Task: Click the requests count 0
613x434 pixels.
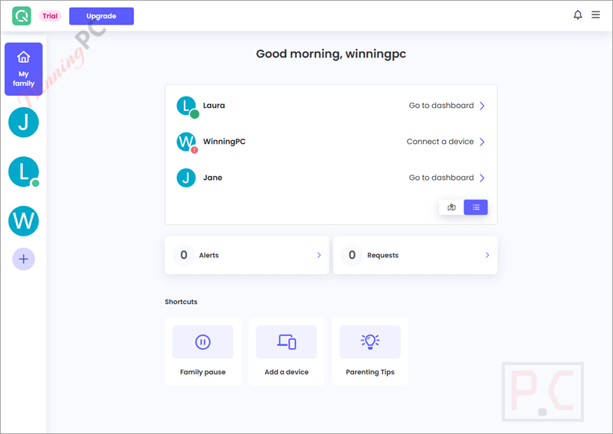Action: (352, 255)
